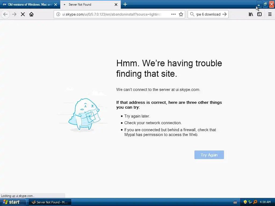275x206 pixels.
Task: Minimize the browser window
Action: pos(259,4)
